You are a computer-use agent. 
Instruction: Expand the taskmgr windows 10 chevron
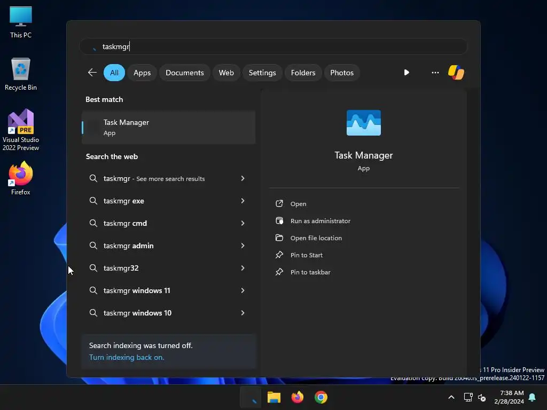click(x=243, y=313)
